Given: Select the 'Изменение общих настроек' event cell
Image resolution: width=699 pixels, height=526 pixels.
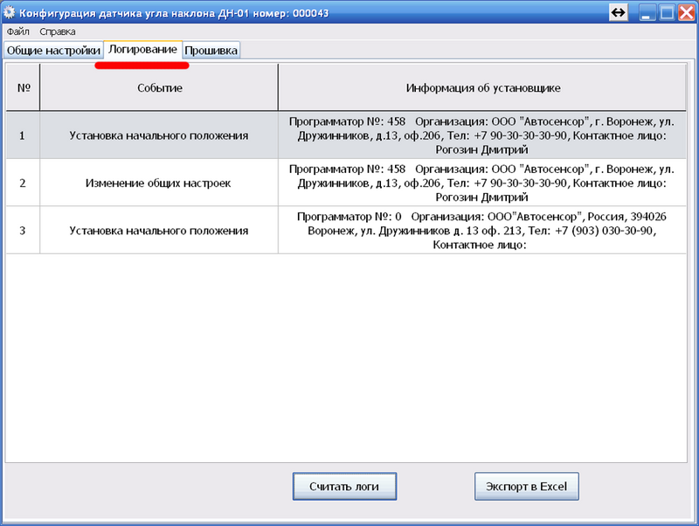Looking at the screenshot, I should click(159, 183).
